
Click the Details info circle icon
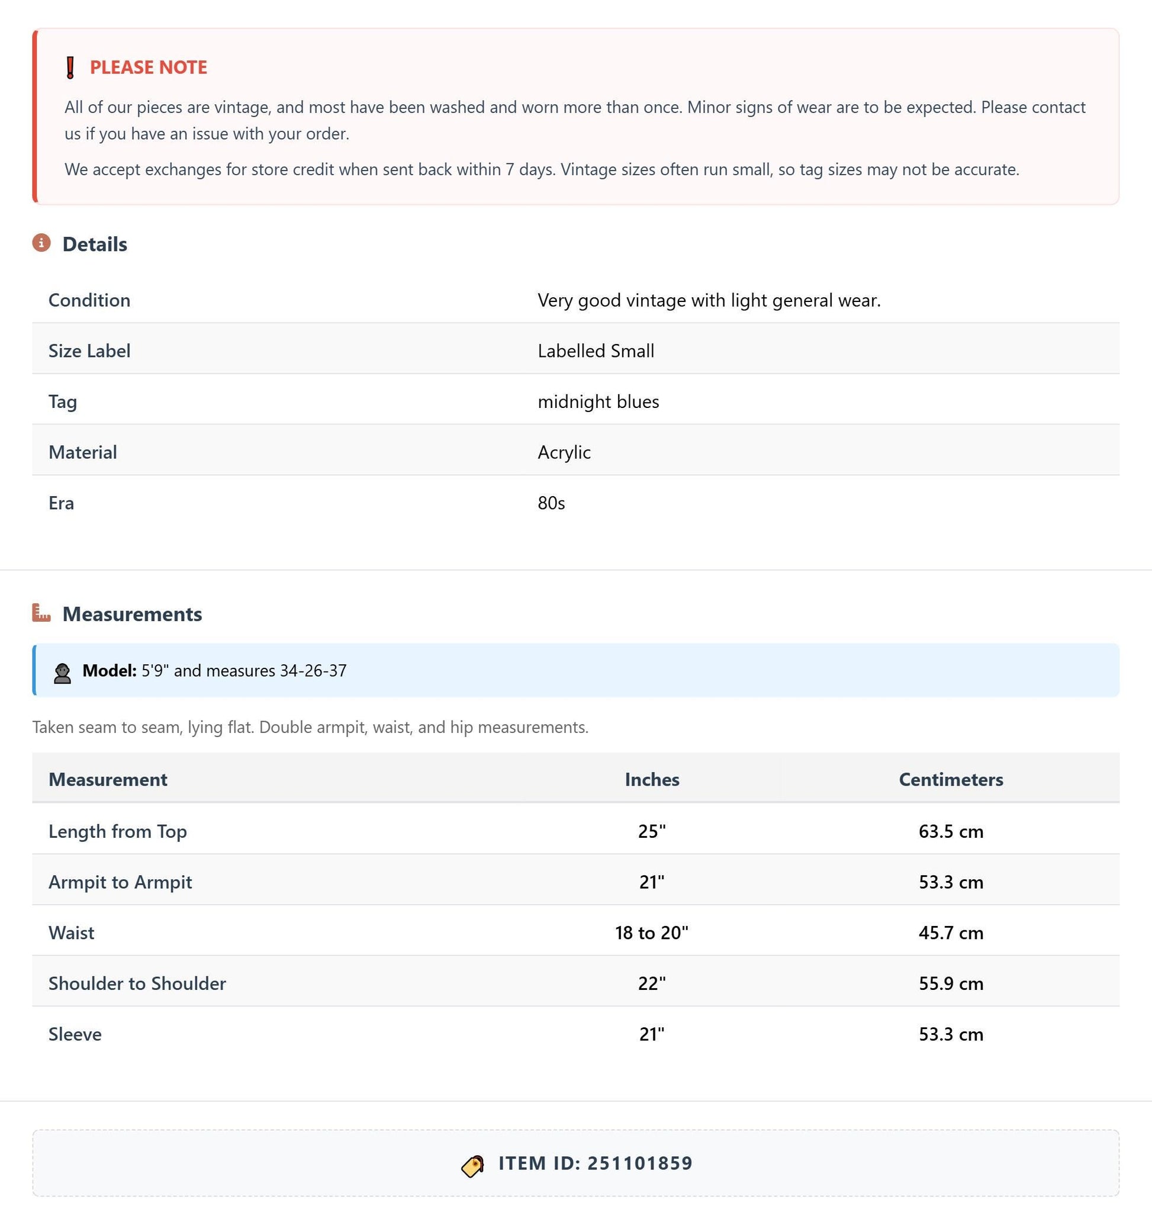coord(41,243)
